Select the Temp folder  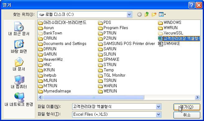[106, 70]
